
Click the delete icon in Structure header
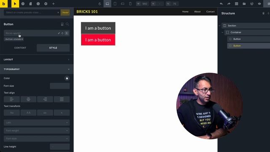[263, 13]
